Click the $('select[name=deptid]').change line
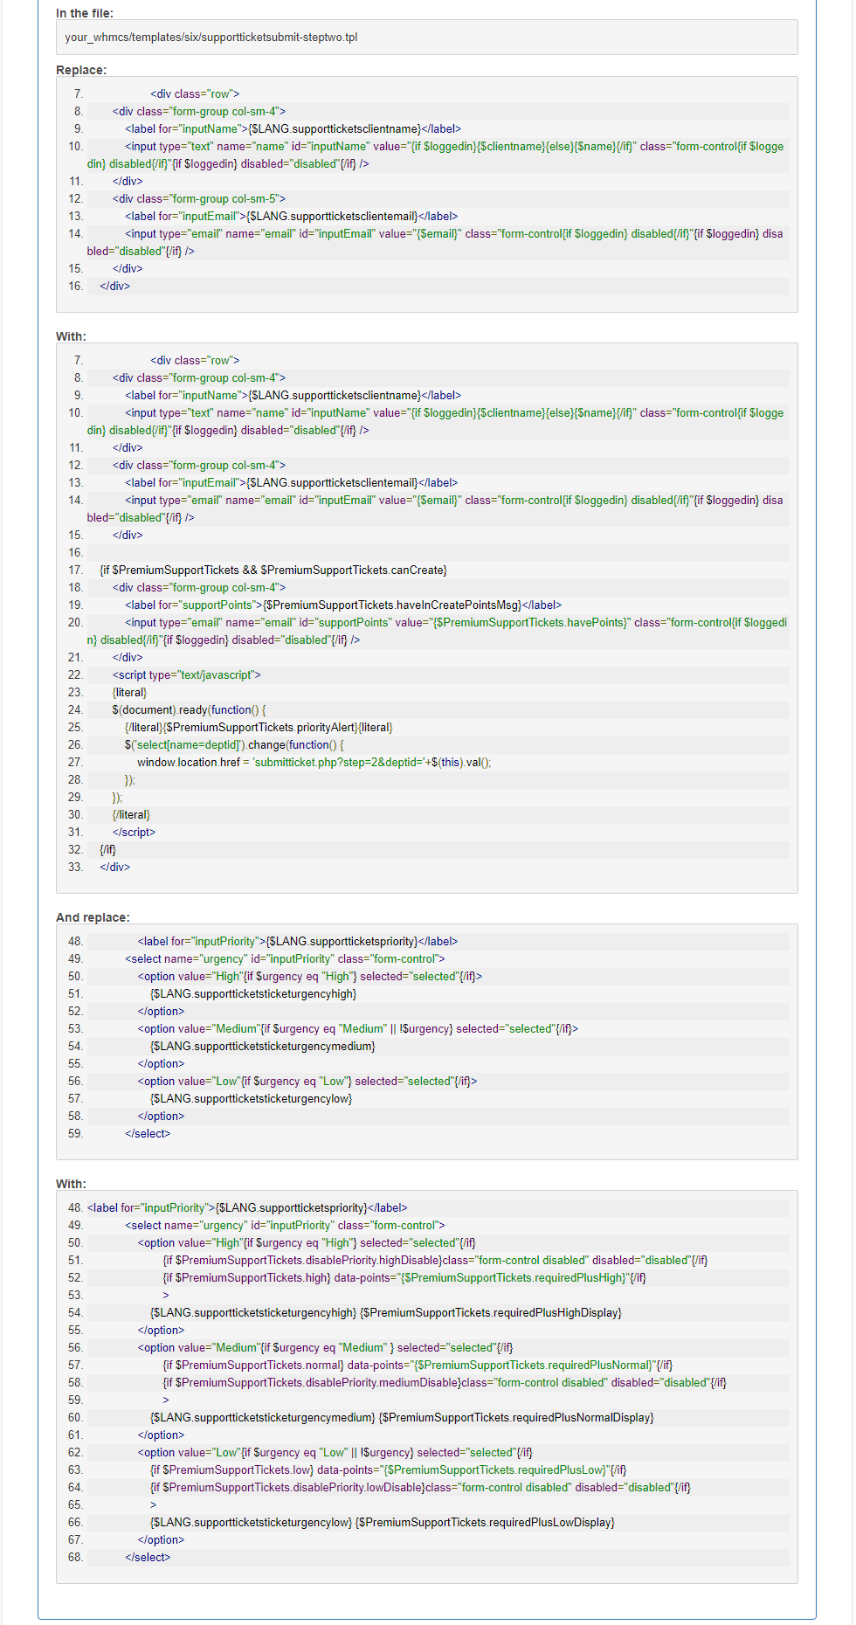856x1625 pixels. tap(234, 744)
